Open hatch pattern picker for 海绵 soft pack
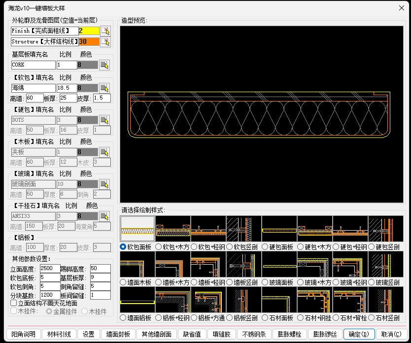Image resolution: width=411 pixels, height=343 pixels. click(x=104, y=88)
